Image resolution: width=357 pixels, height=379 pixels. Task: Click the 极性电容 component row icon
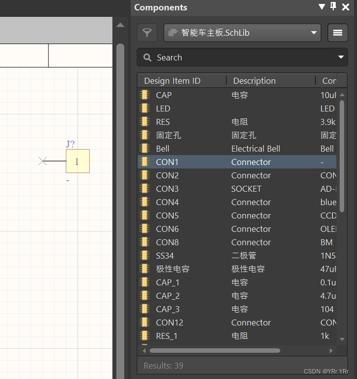145,269
